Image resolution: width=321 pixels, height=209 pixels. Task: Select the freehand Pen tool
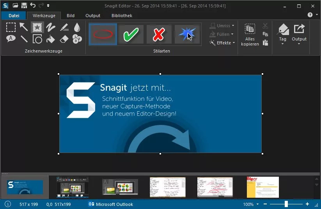tap(50, 27)
